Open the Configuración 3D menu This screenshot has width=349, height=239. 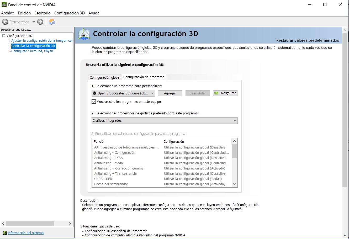[69, 13]
